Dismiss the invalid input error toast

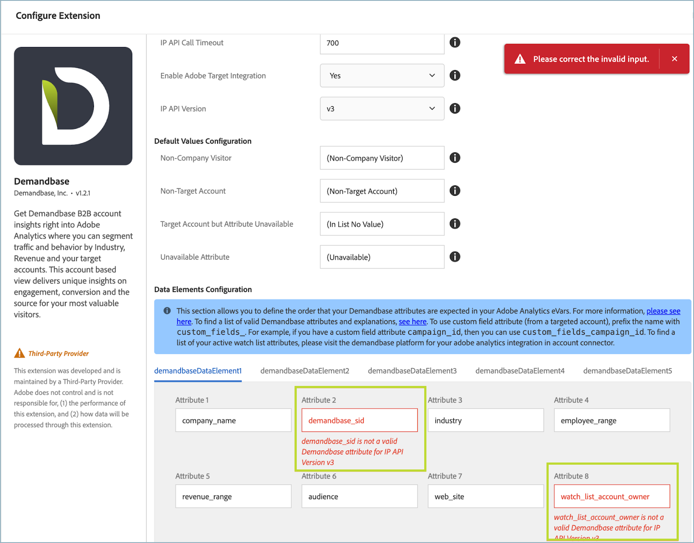(x=674, y=59)
